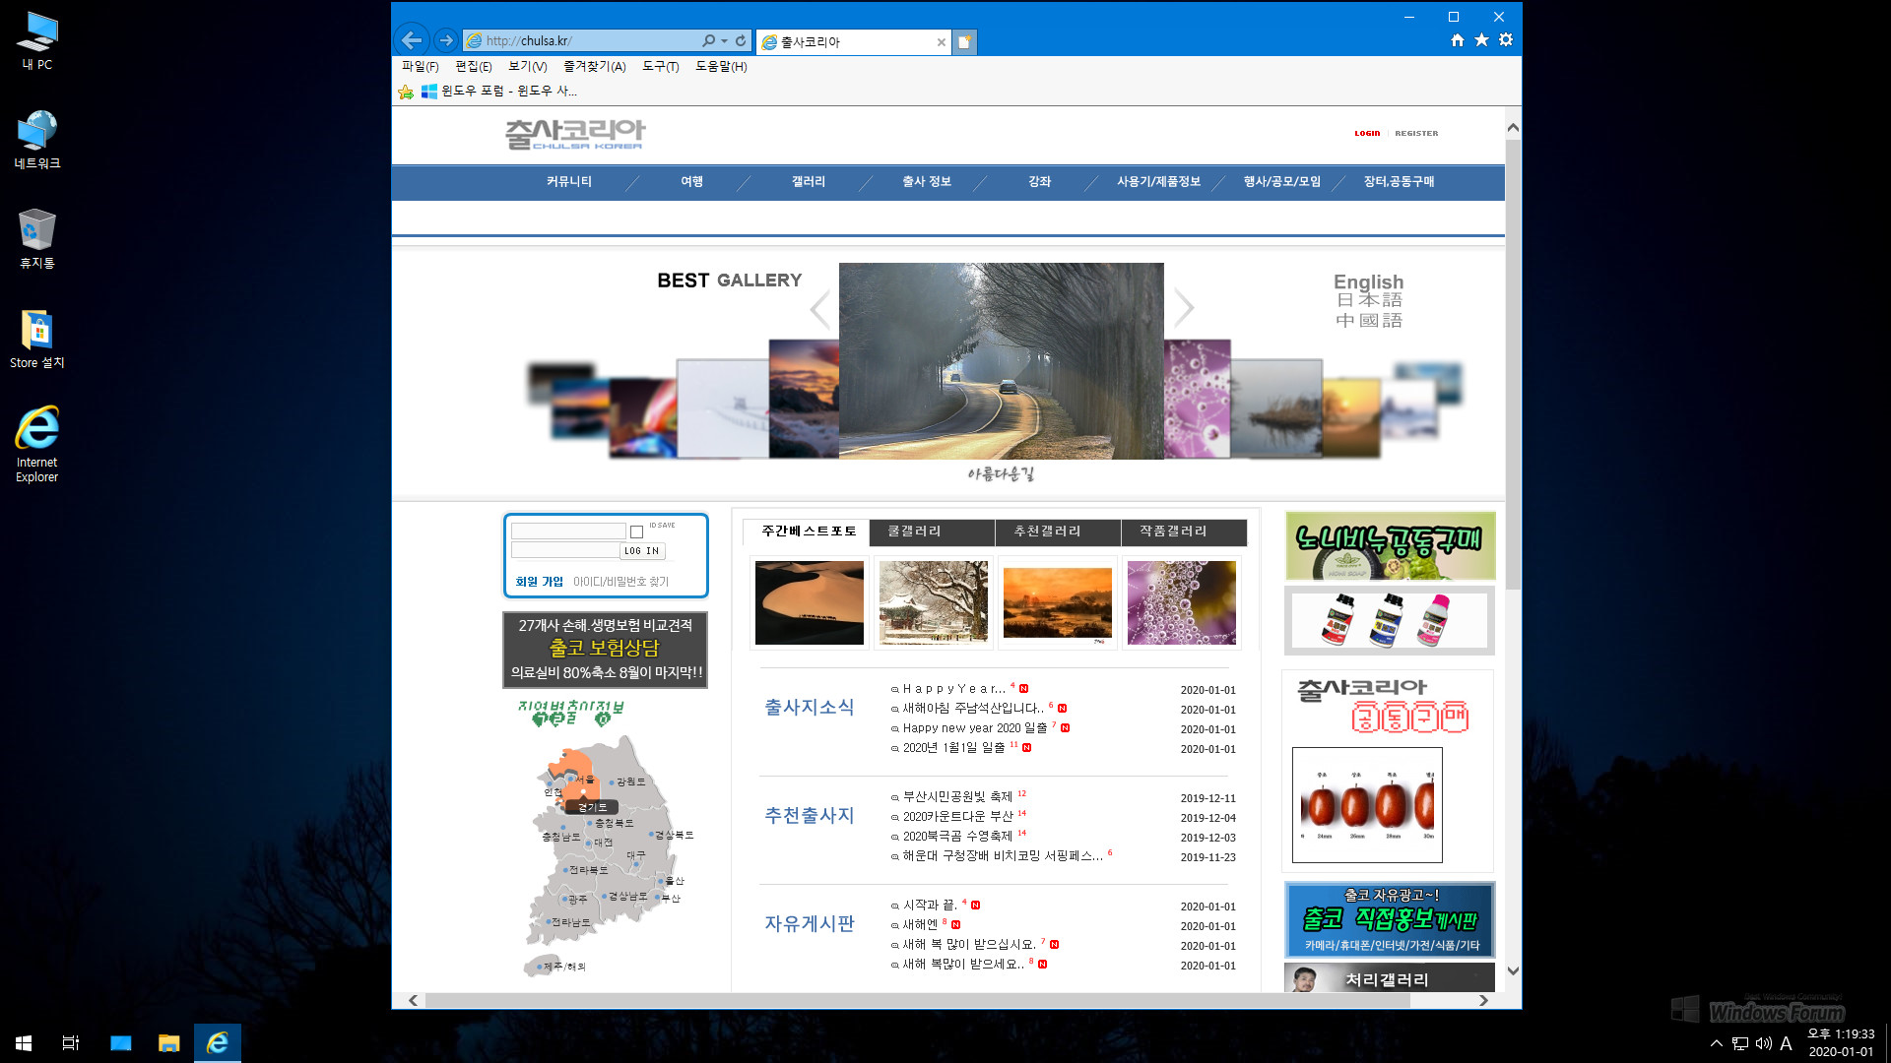Open the 갤러리 navigation item

pos(809,181)
